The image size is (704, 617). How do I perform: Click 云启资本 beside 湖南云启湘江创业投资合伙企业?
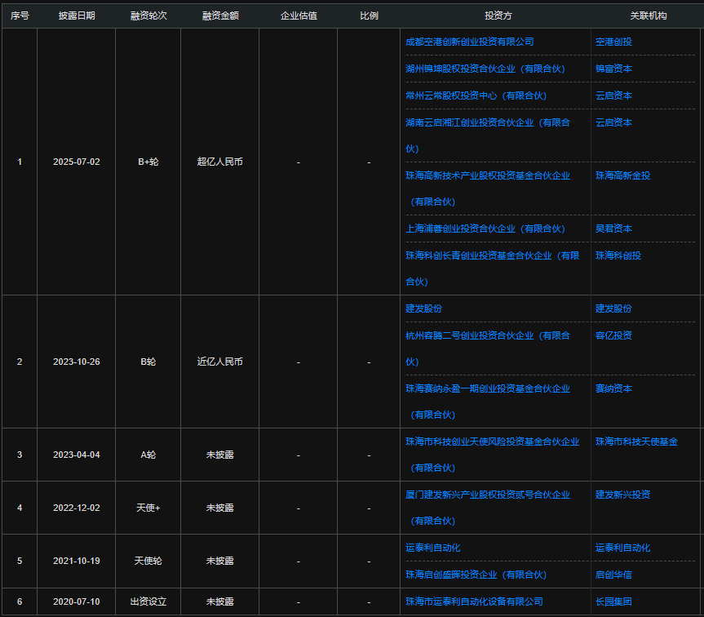point(613,122)
